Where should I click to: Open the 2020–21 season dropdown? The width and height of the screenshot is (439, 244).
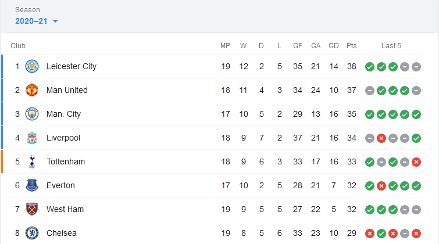click(x=37, y=21)
